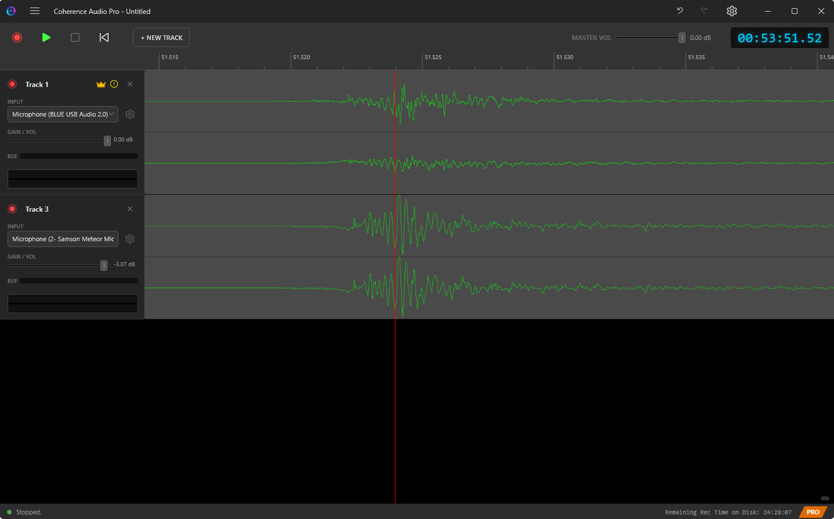Click the crown icon on Track 1
The image size is (834, 519).
tap(101, 84)
